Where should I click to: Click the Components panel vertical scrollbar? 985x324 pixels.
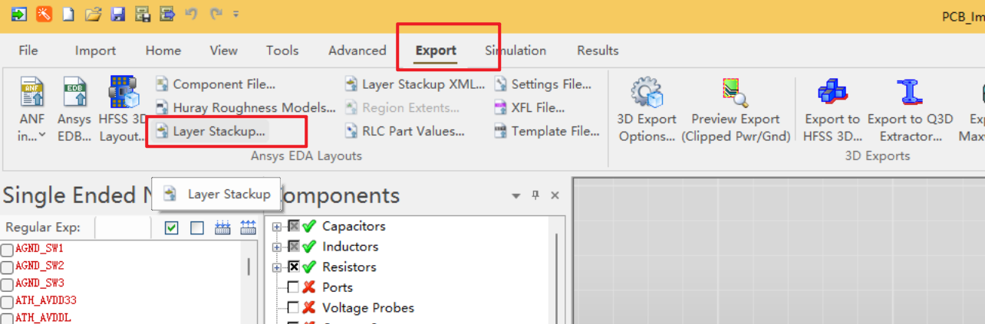[x=557, y=279]
